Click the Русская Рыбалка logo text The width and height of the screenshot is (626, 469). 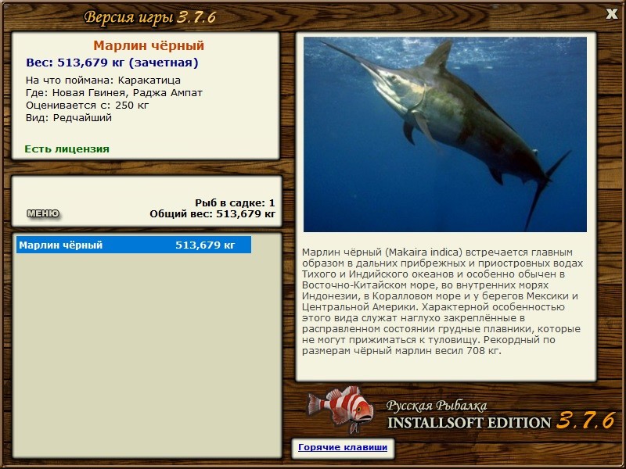tap(437, 406)
